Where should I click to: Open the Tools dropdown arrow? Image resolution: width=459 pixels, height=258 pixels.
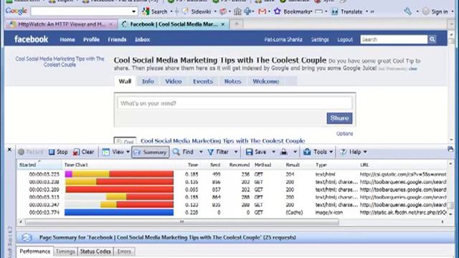point(331,152)
